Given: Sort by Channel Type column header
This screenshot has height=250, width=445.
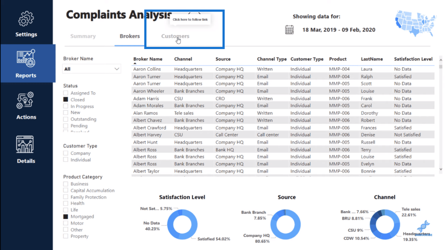Looking at the screenshot, I should (x=272, y=59).
